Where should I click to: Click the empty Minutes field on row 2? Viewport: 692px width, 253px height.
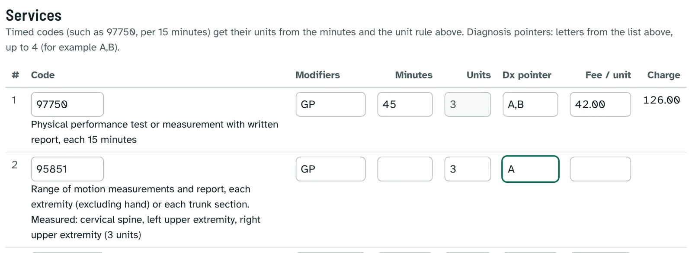[405, 169]
